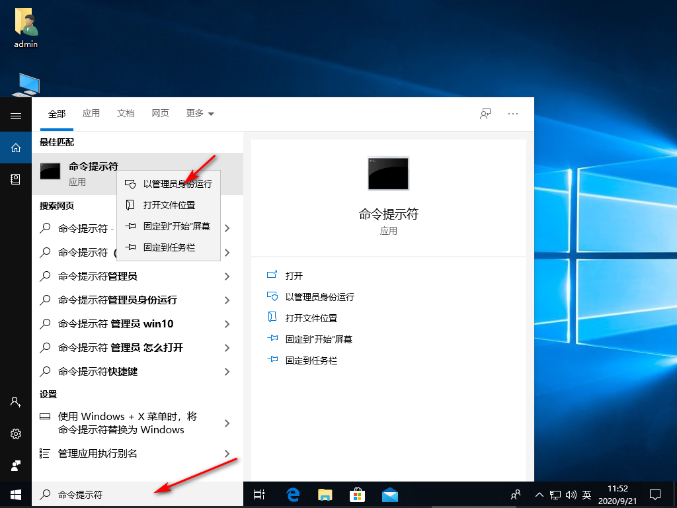Open Microsoft Store from the taskbar
The width and height of the screenshot is (677, 508).
(357, 494)
